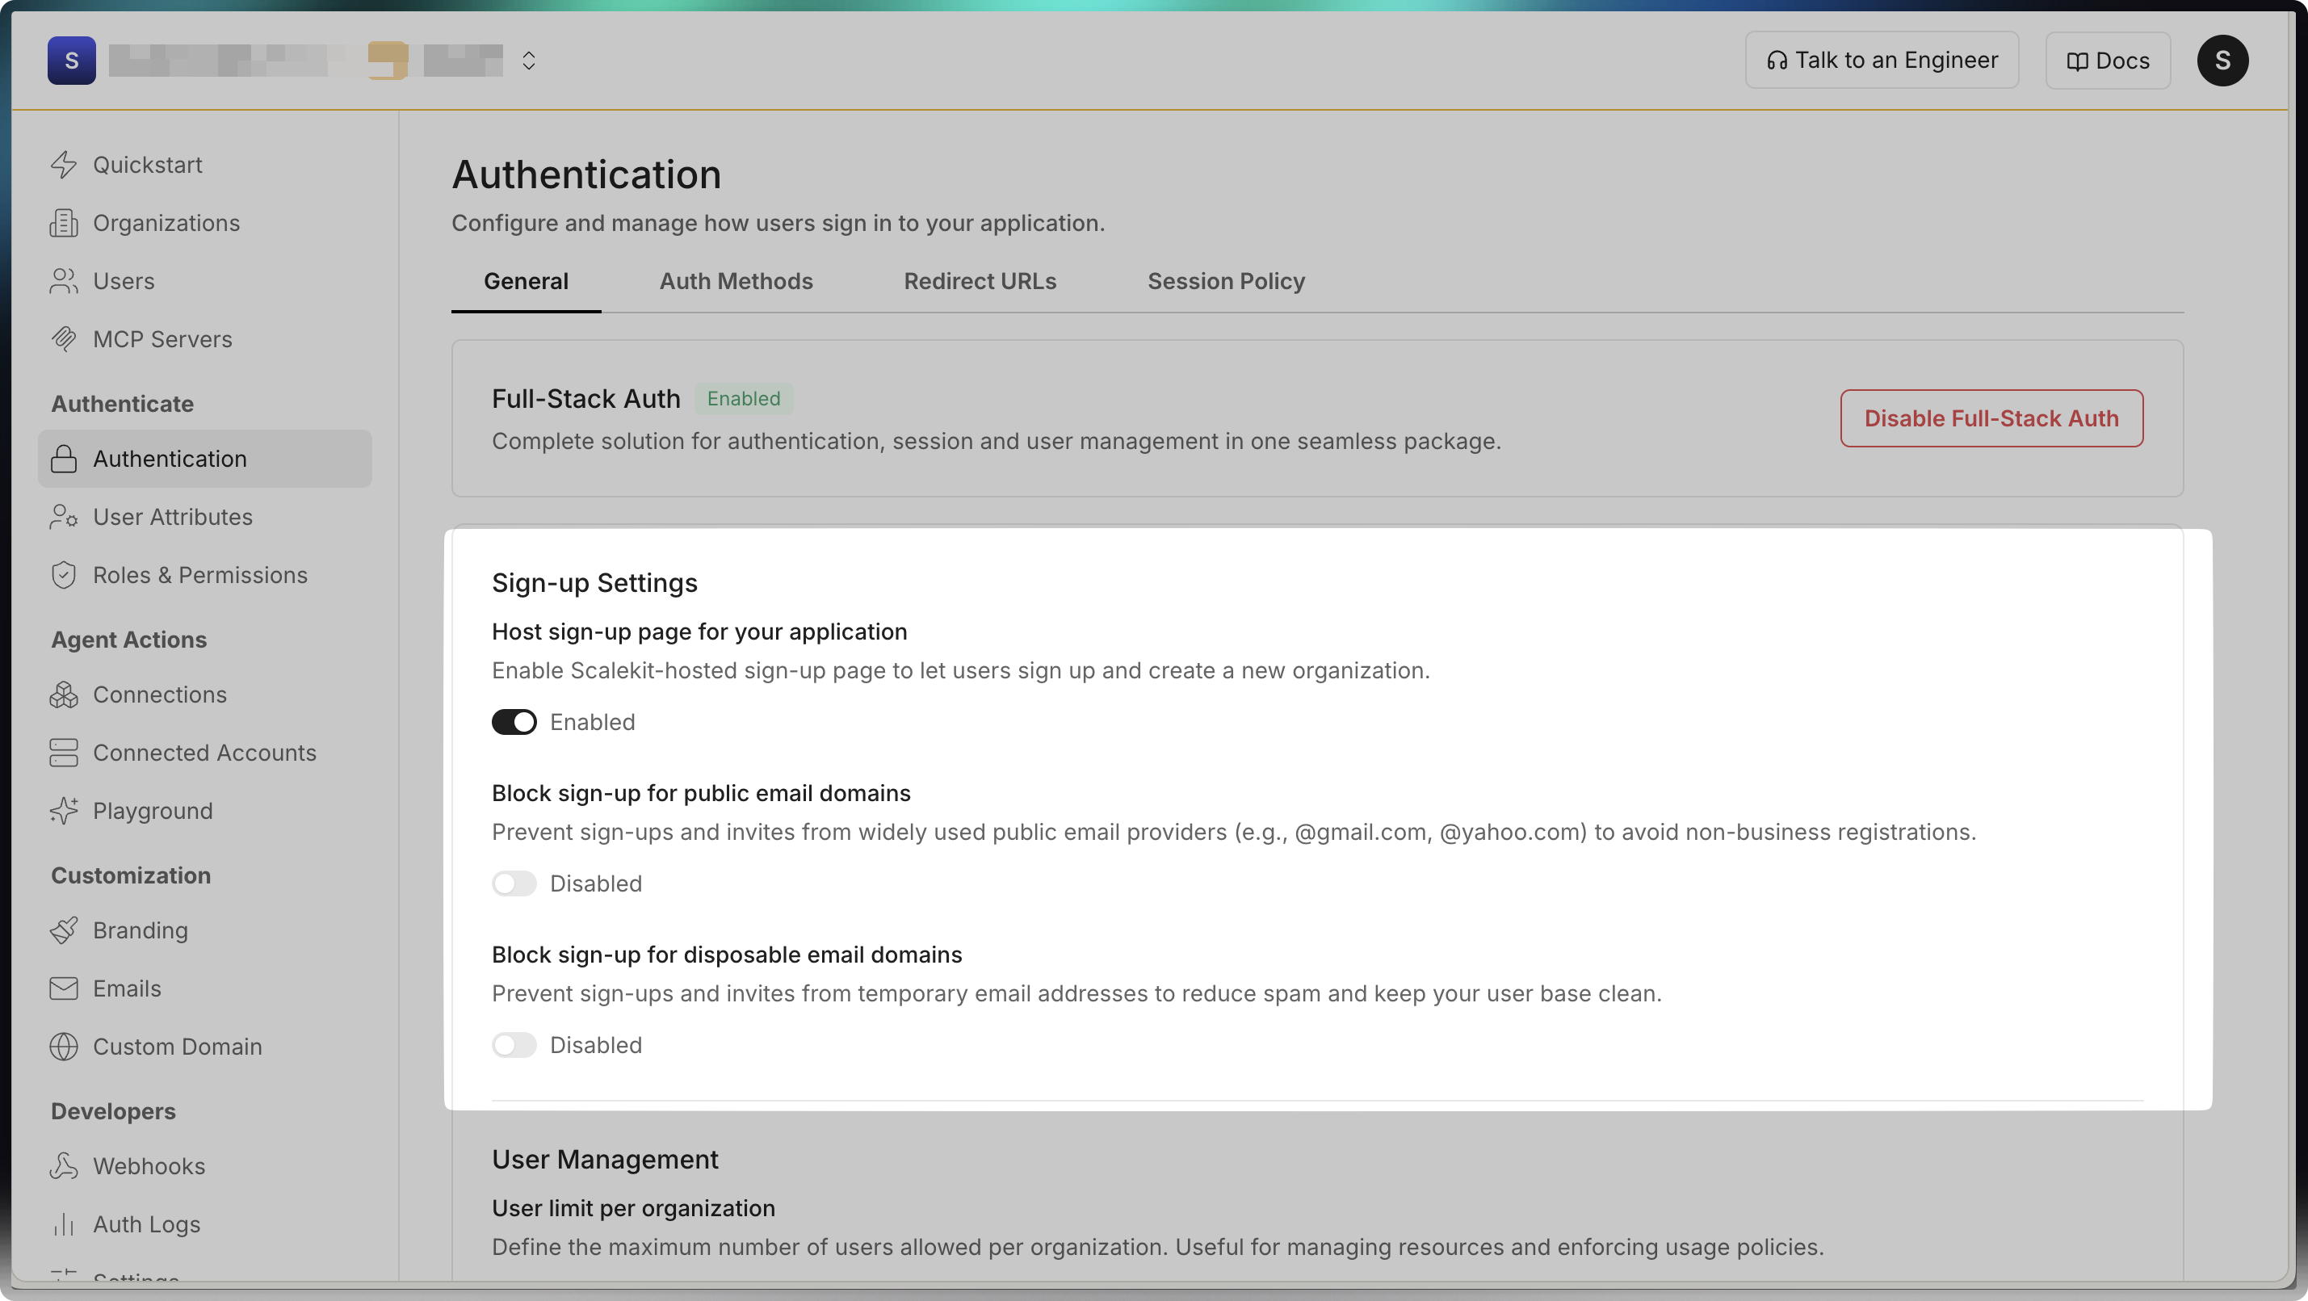The image size is (2308, 1301).
Task: Click the Custom Domain globe icon
Action: [64, 1047]
